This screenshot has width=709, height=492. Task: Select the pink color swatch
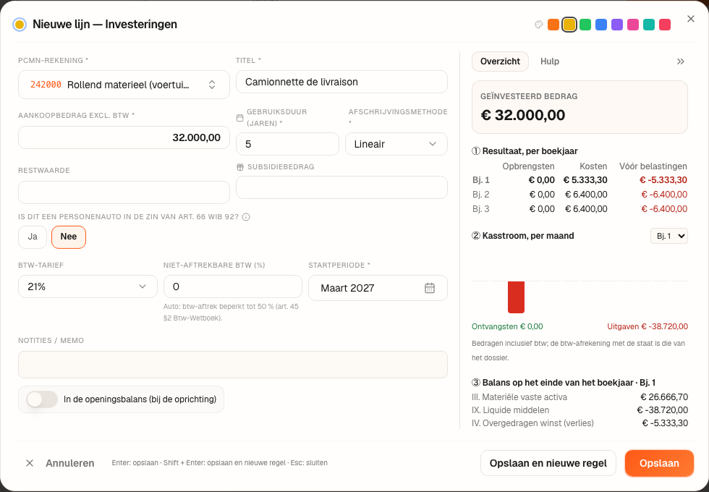633,25
